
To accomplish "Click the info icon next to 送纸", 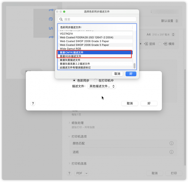I will [171, 152].
